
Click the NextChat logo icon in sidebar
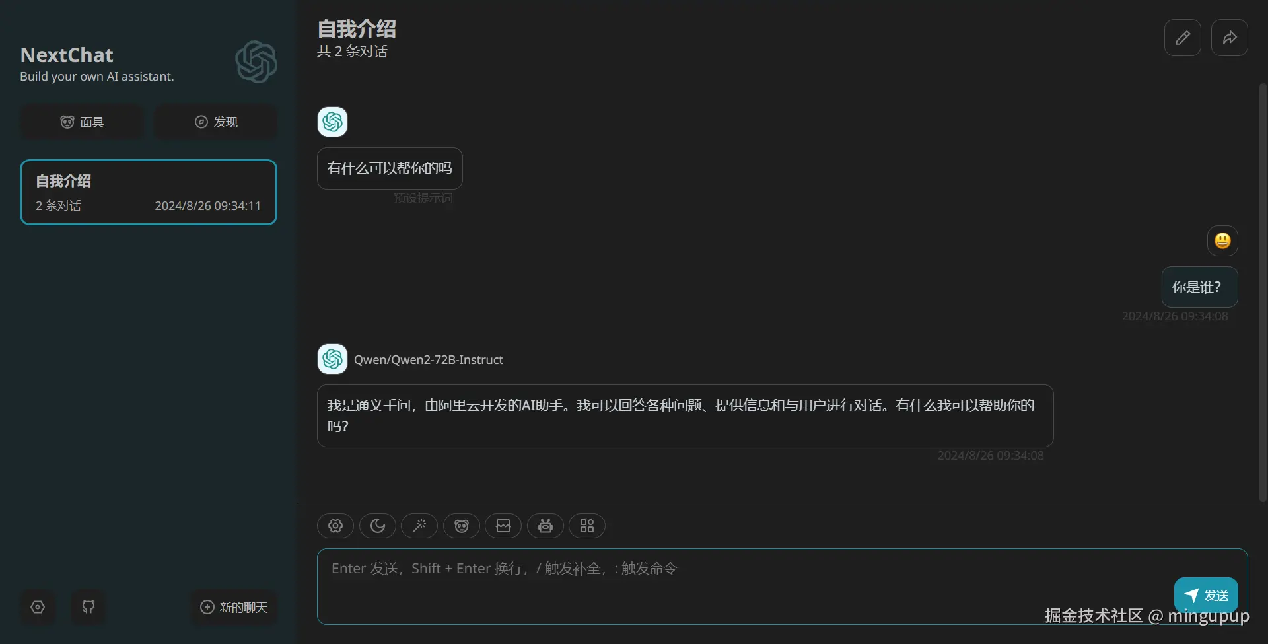point(256,62)
